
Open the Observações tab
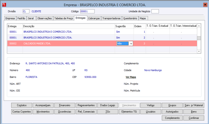click(44, 18)
